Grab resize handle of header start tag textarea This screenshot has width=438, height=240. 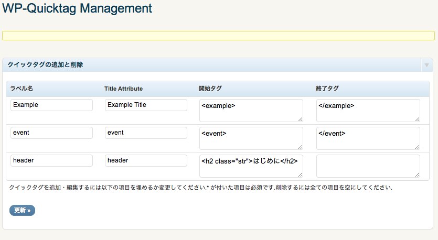click(300, 174)
